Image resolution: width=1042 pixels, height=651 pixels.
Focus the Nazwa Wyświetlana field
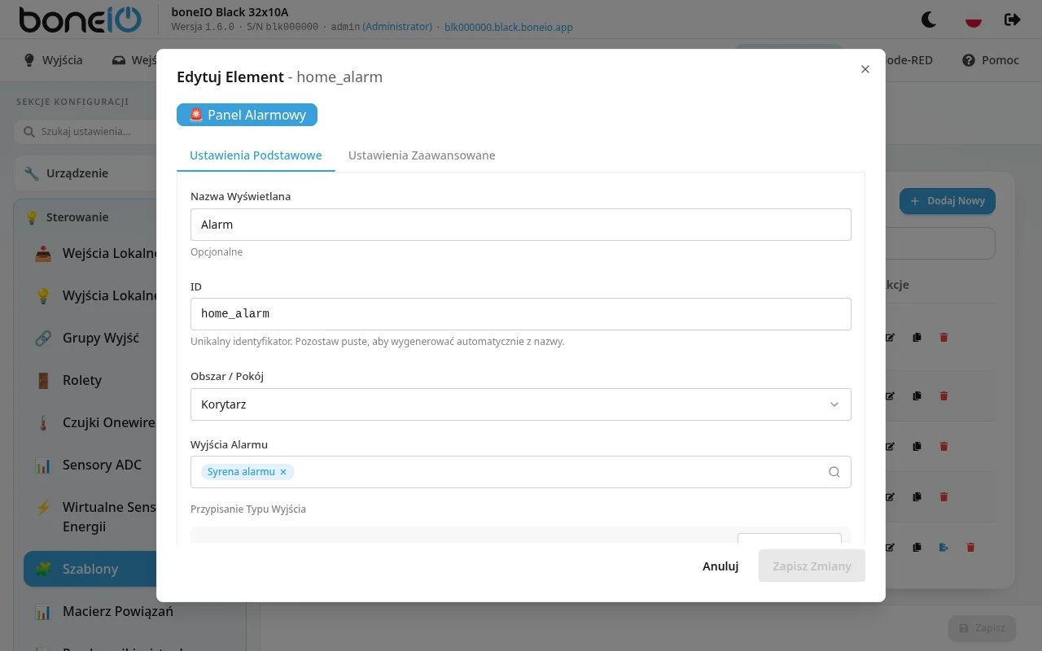(x=521, y=225)
